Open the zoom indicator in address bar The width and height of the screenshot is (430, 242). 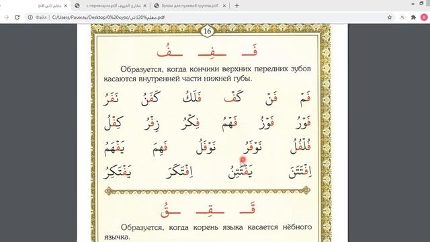402,17
